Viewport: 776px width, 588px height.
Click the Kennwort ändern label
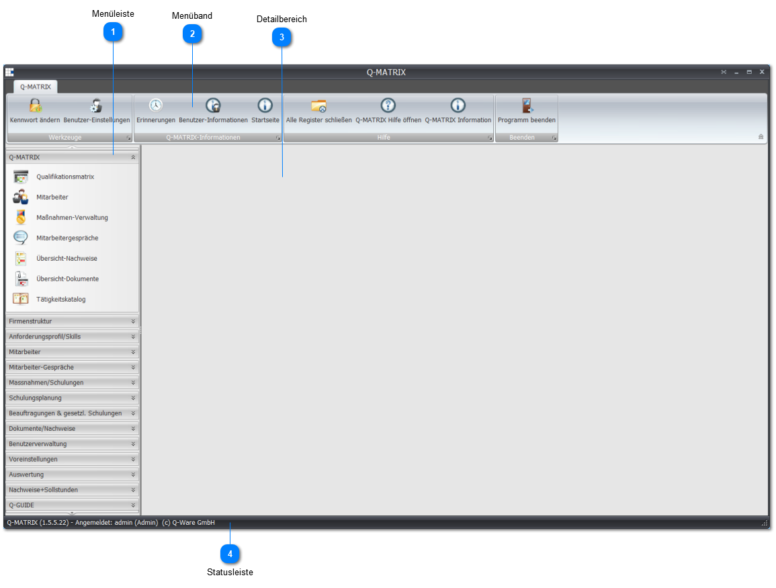coord(35,120)
